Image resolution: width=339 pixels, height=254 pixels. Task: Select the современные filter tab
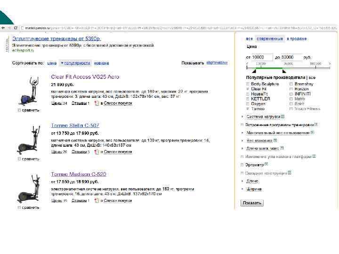(x=270, y=39)
